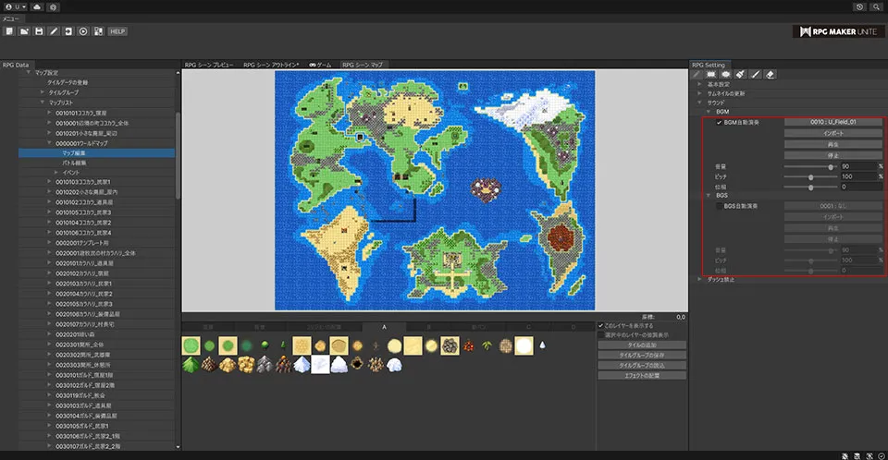The height and width of the screenshot is (460, 888).
Task: Choose the ellipse shape drawing tool
Action: [725, 75]
